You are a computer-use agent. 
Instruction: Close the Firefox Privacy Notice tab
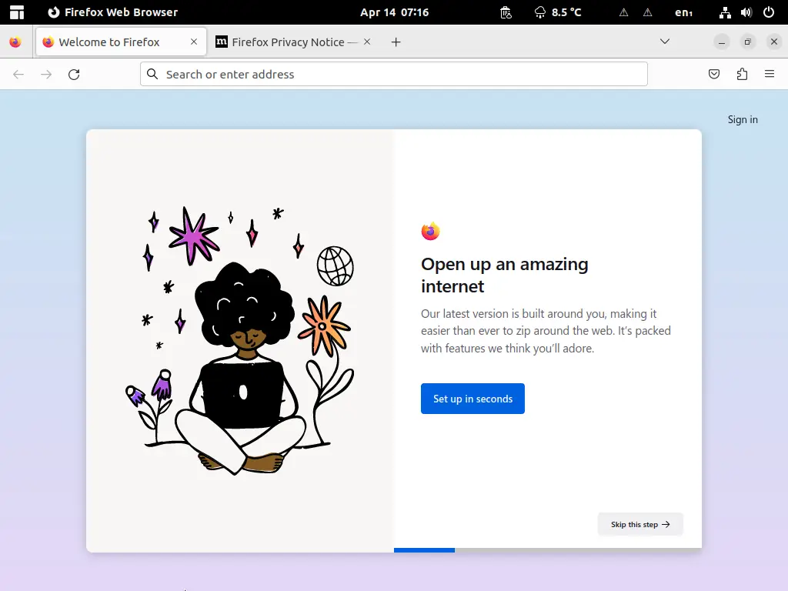coord(367,42)
